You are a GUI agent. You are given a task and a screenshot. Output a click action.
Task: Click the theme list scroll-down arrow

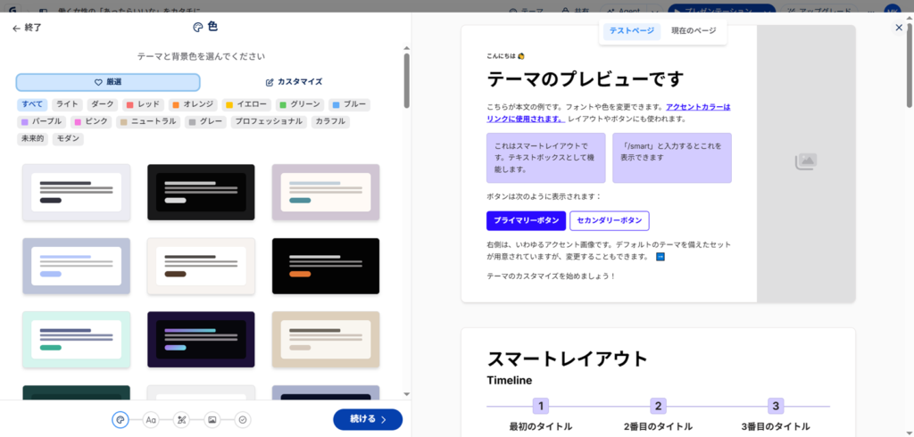click(x=407, y=393)
